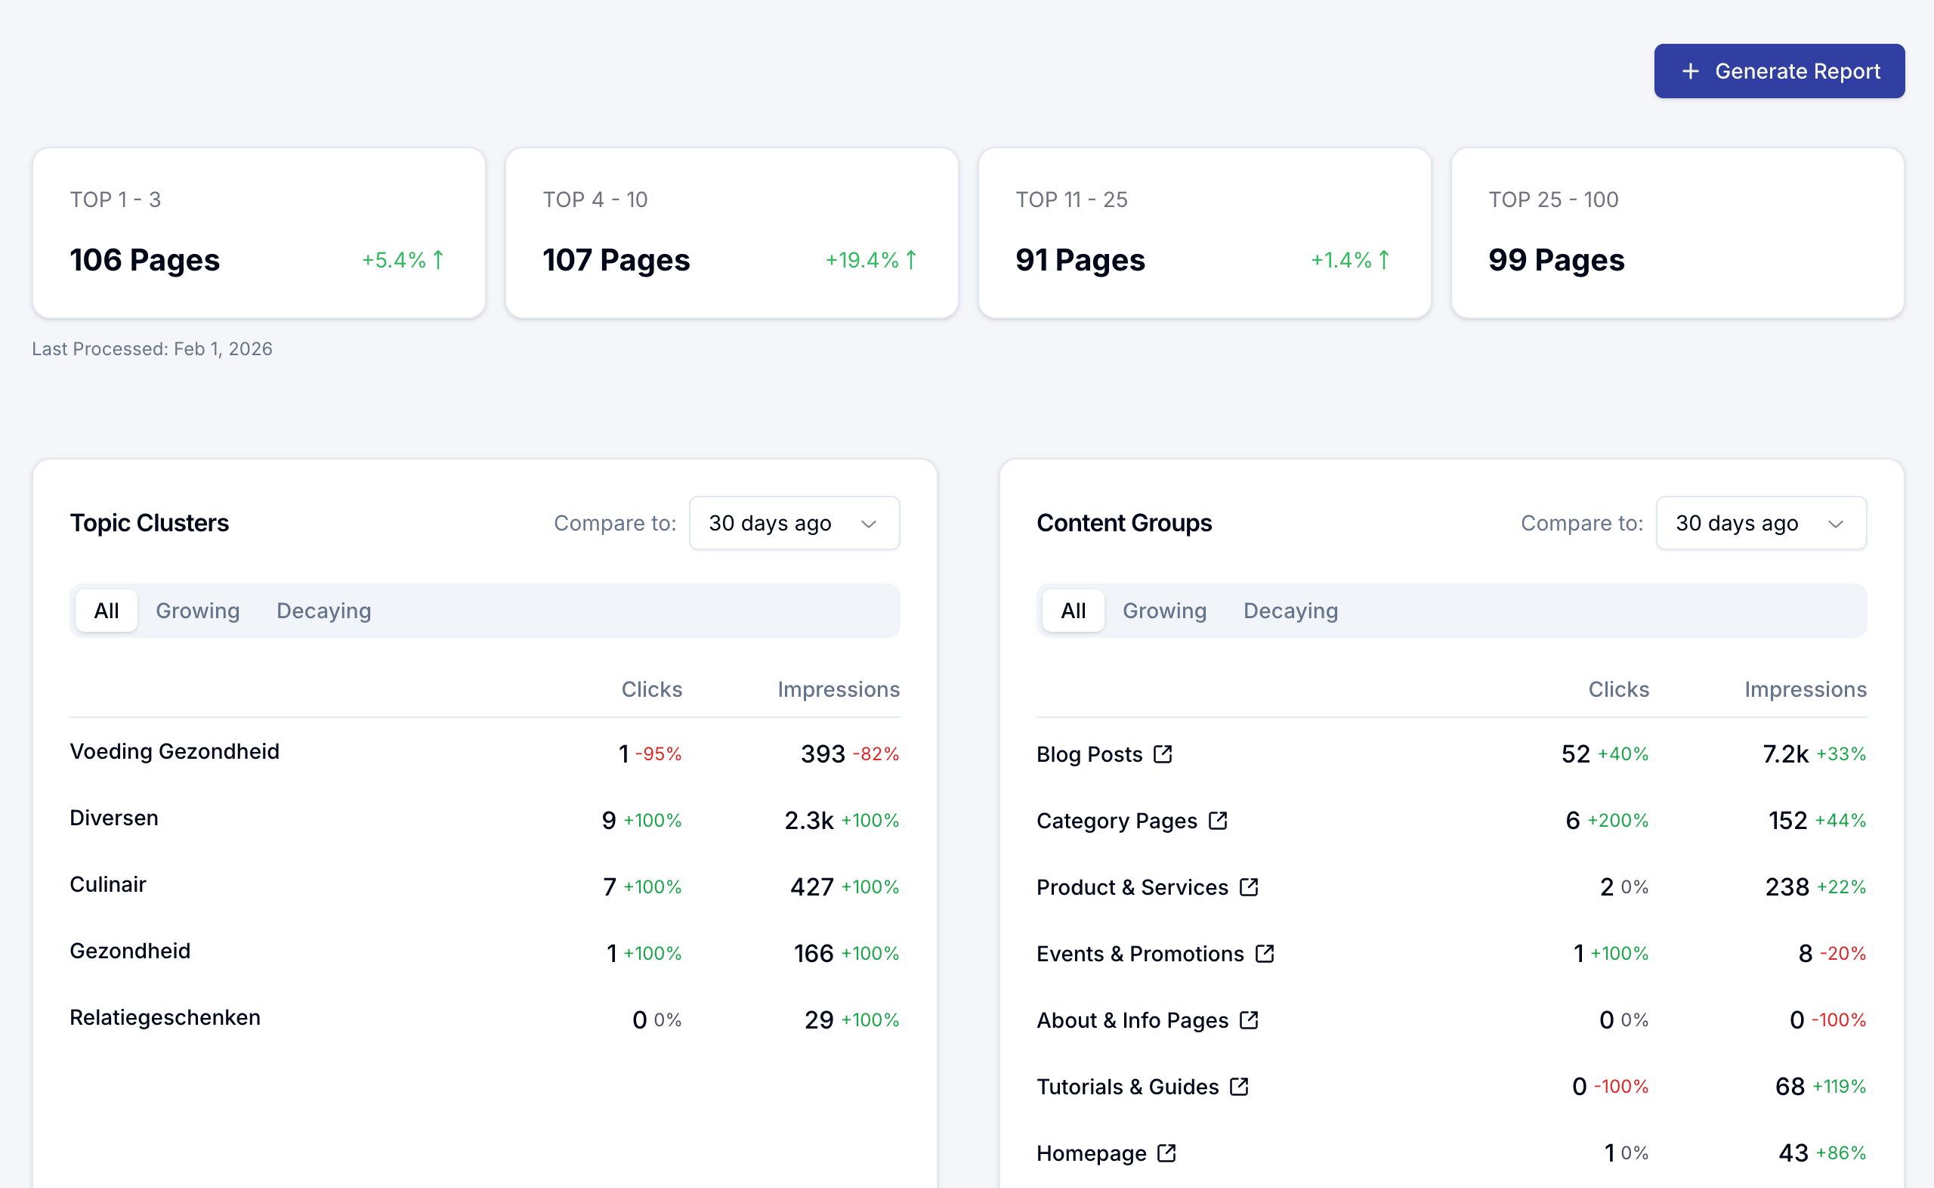The image size is (1934, 1188).
Task: Open Topic Clusters compare-to dropdown
Action: 795,523
